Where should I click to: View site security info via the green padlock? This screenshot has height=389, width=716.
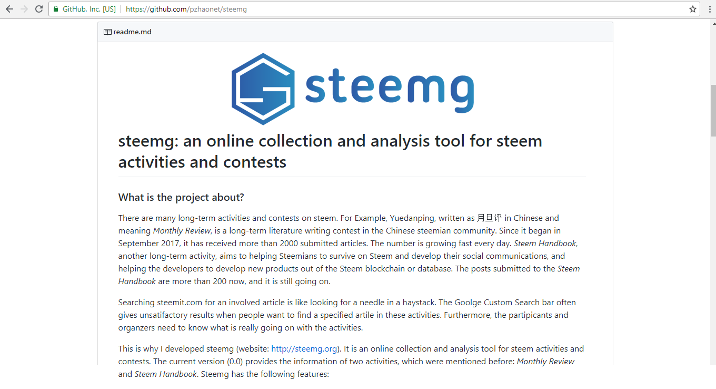tap(56, 9)
